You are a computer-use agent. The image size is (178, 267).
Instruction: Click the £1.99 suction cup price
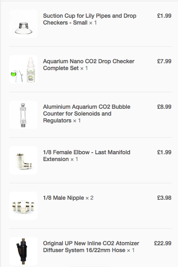tap(164, 16)
